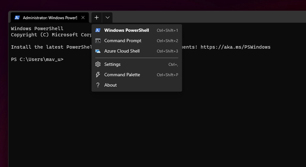
Task: Choose Windows PowerShell from the profile menu
Action: pos(137,30)
